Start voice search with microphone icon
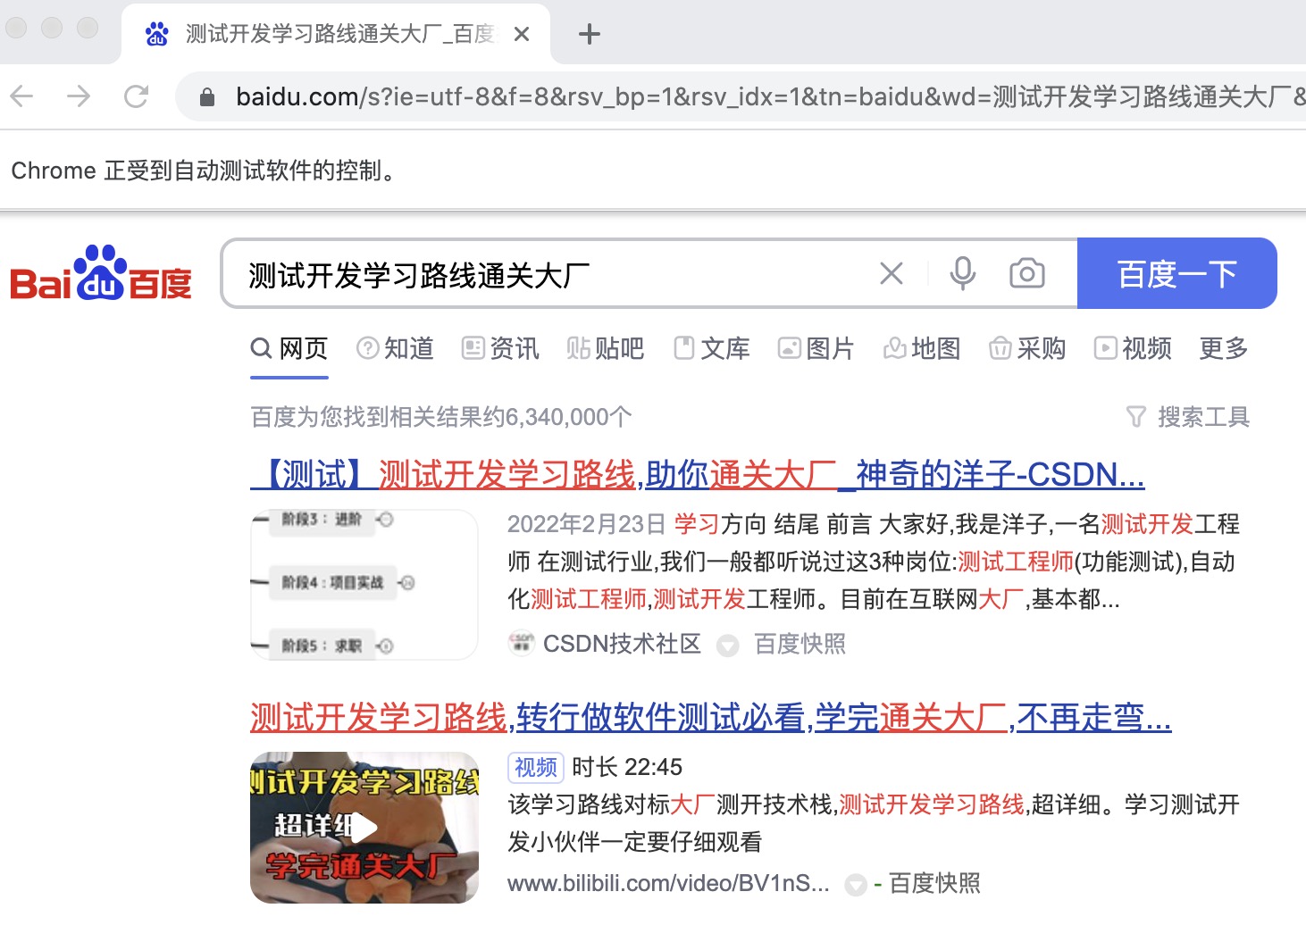 [x=963, y=273]
